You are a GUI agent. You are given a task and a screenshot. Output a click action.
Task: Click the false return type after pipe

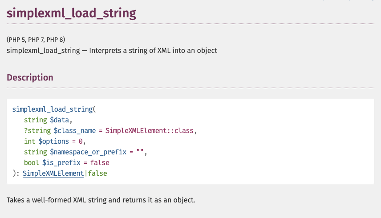tap(97, 174)
